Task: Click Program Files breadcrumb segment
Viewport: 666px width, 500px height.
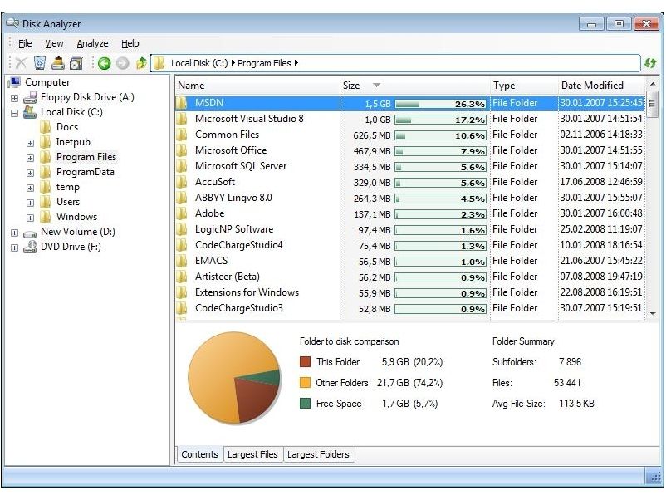Action: tap(264, 63)
